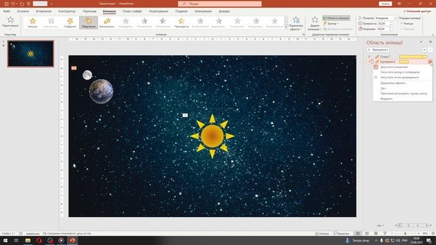Click the Спільний доступ share button
The height and width of the screenshot is (245, 436).
tap(417, 12)
